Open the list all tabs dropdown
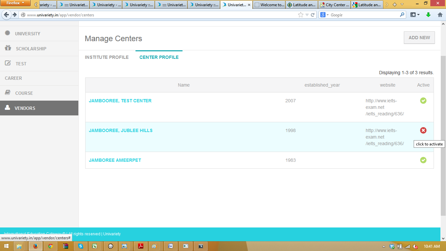Screen dimensions: 446x251 tap(402, 5)
